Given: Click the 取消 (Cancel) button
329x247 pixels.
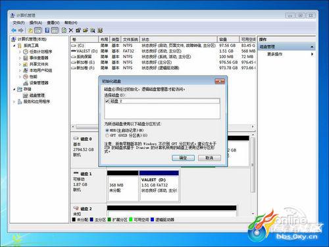Looking at the screenshot, I should (209, 158).
